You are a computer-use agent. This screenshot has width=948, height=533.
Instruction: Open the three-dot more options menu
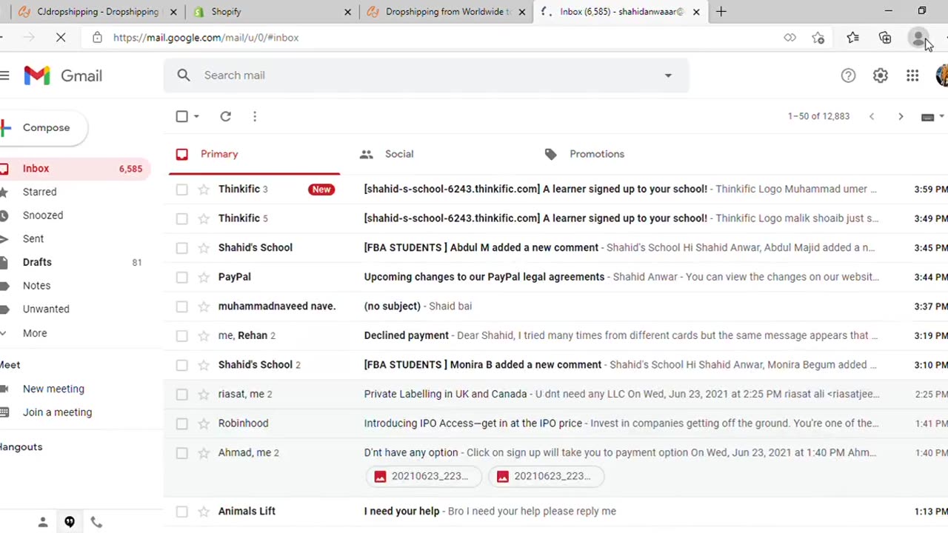[x=255, y=116]
